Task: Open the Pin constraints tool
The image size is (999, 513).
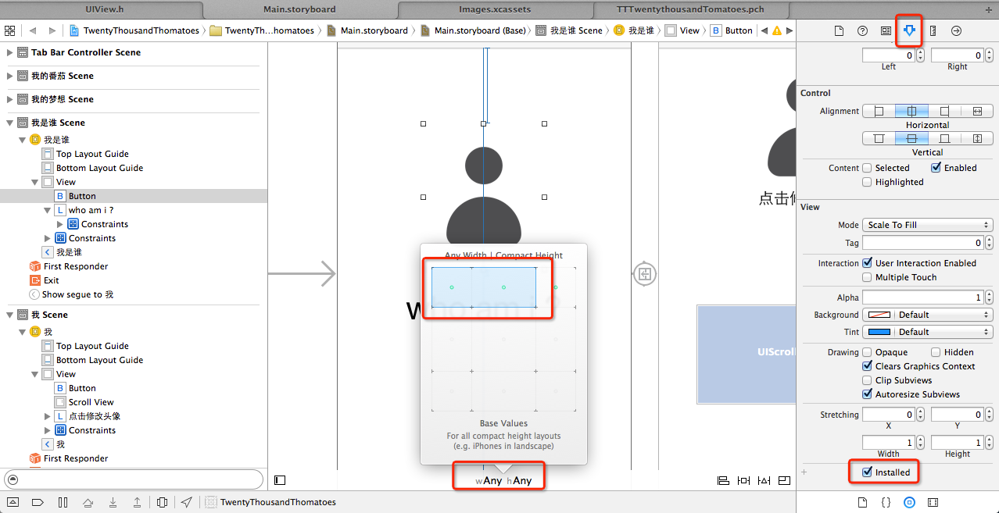Action: 743,480
